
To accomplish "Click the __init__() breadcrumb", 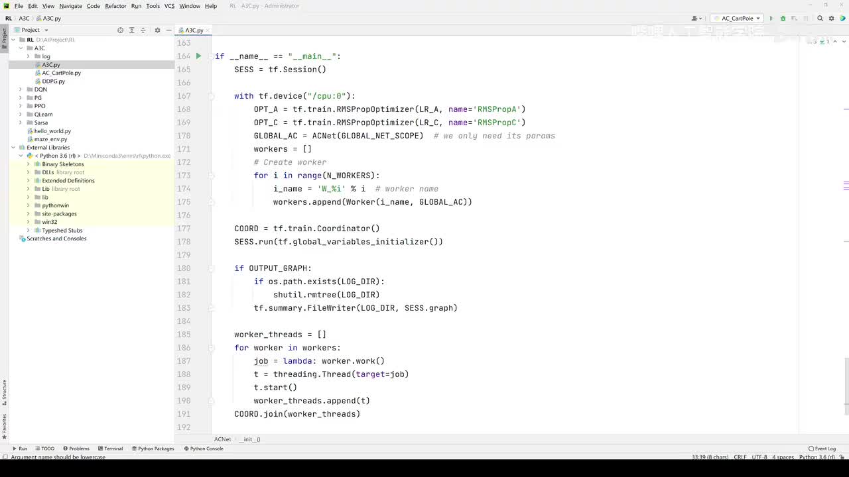I will [251, 439].
